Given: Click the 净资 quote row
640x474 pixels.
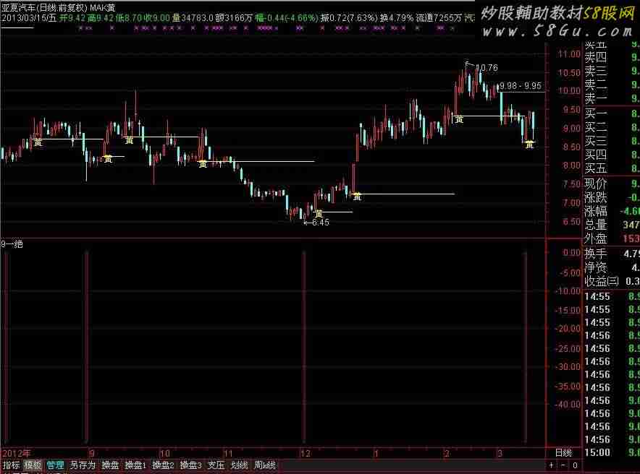Looking at the screenshot, I should pyautogui.click(x=612, y=267).
